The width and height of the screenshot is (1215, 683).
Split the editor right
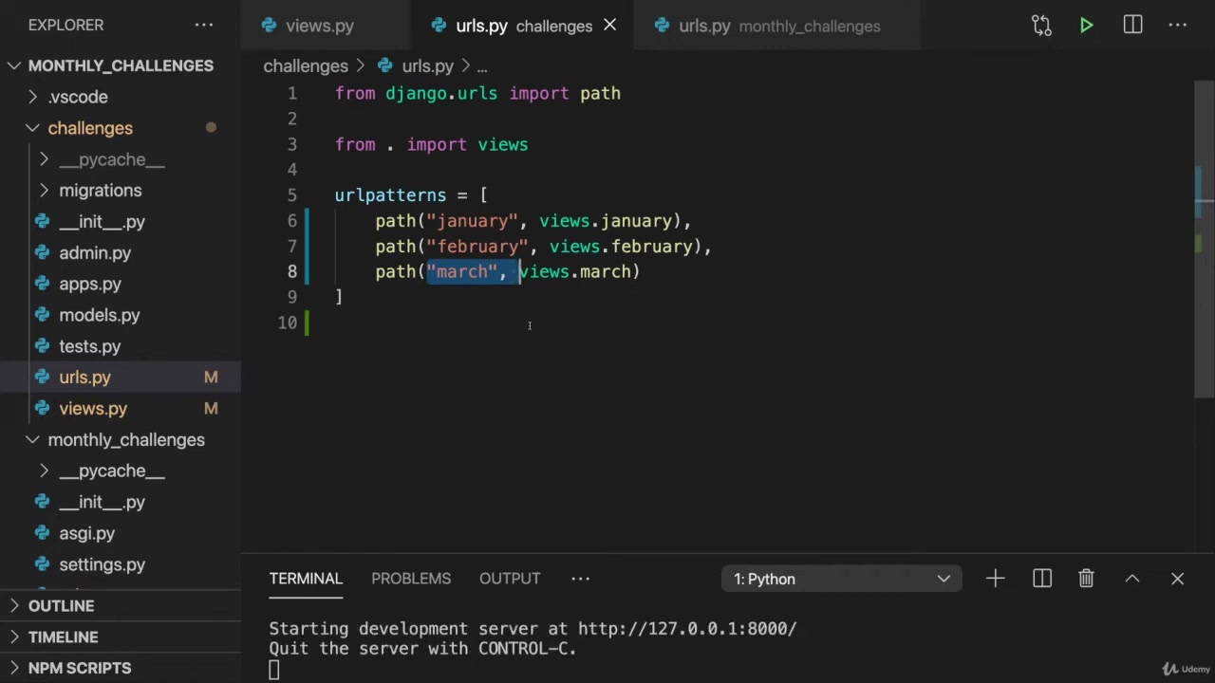1132,26
